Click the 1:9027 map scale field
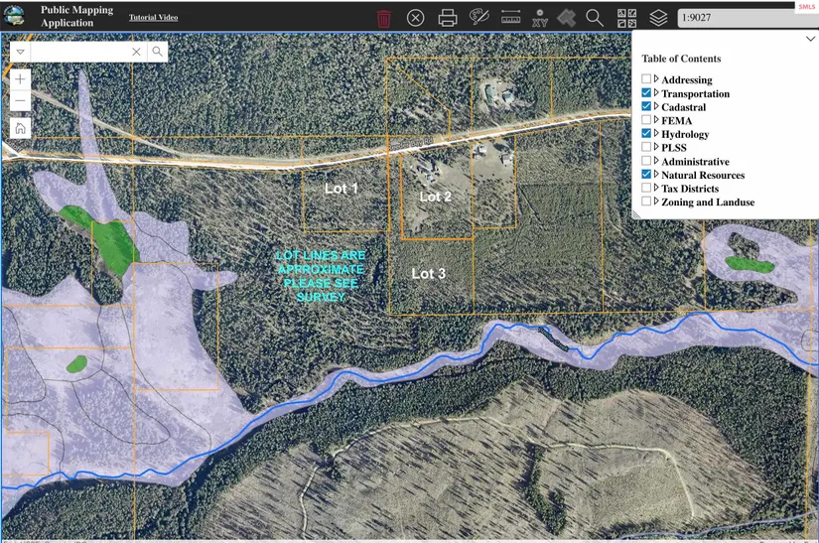The image size is (819, 543). (x=747, y=18)
